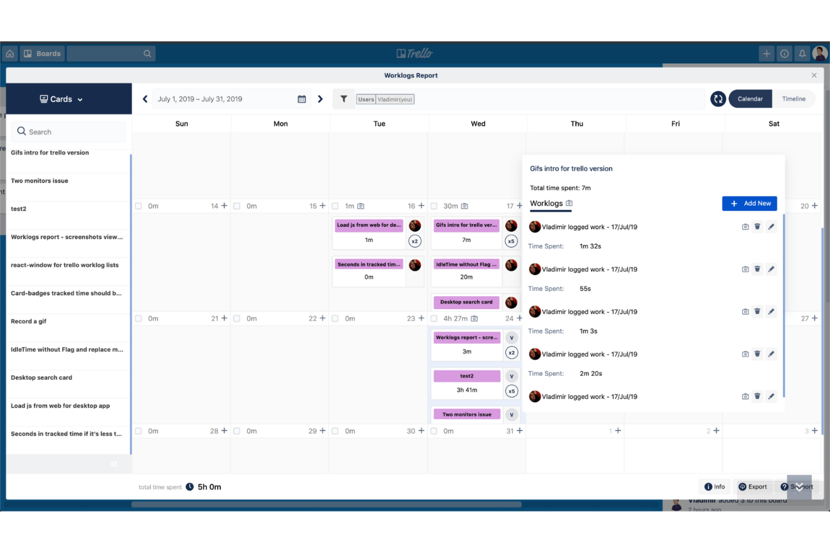Click the create plus icon in header
Image resolution: width=830 pixels, height=553 pixels.
tap(767, 54)
